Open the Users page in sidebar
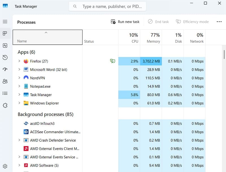This screenshot has width=226, height=172. point(5,81)
